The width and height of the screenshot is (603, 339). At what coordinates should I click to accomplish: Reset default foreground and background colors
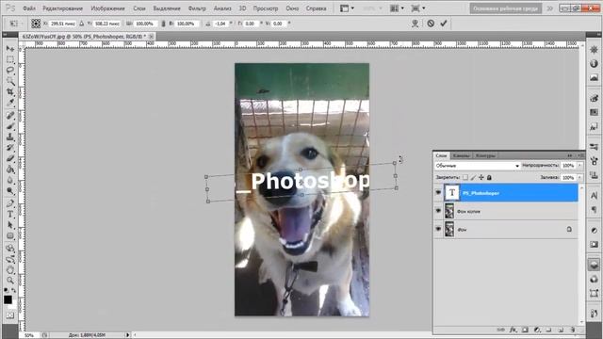pos(6,290)
